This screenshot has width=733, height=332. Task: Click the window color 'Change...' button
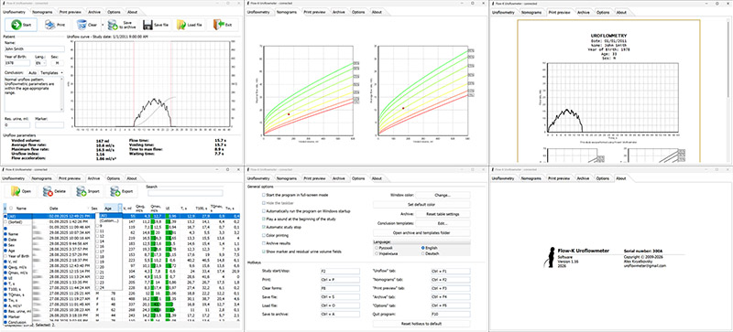point(443,195)
